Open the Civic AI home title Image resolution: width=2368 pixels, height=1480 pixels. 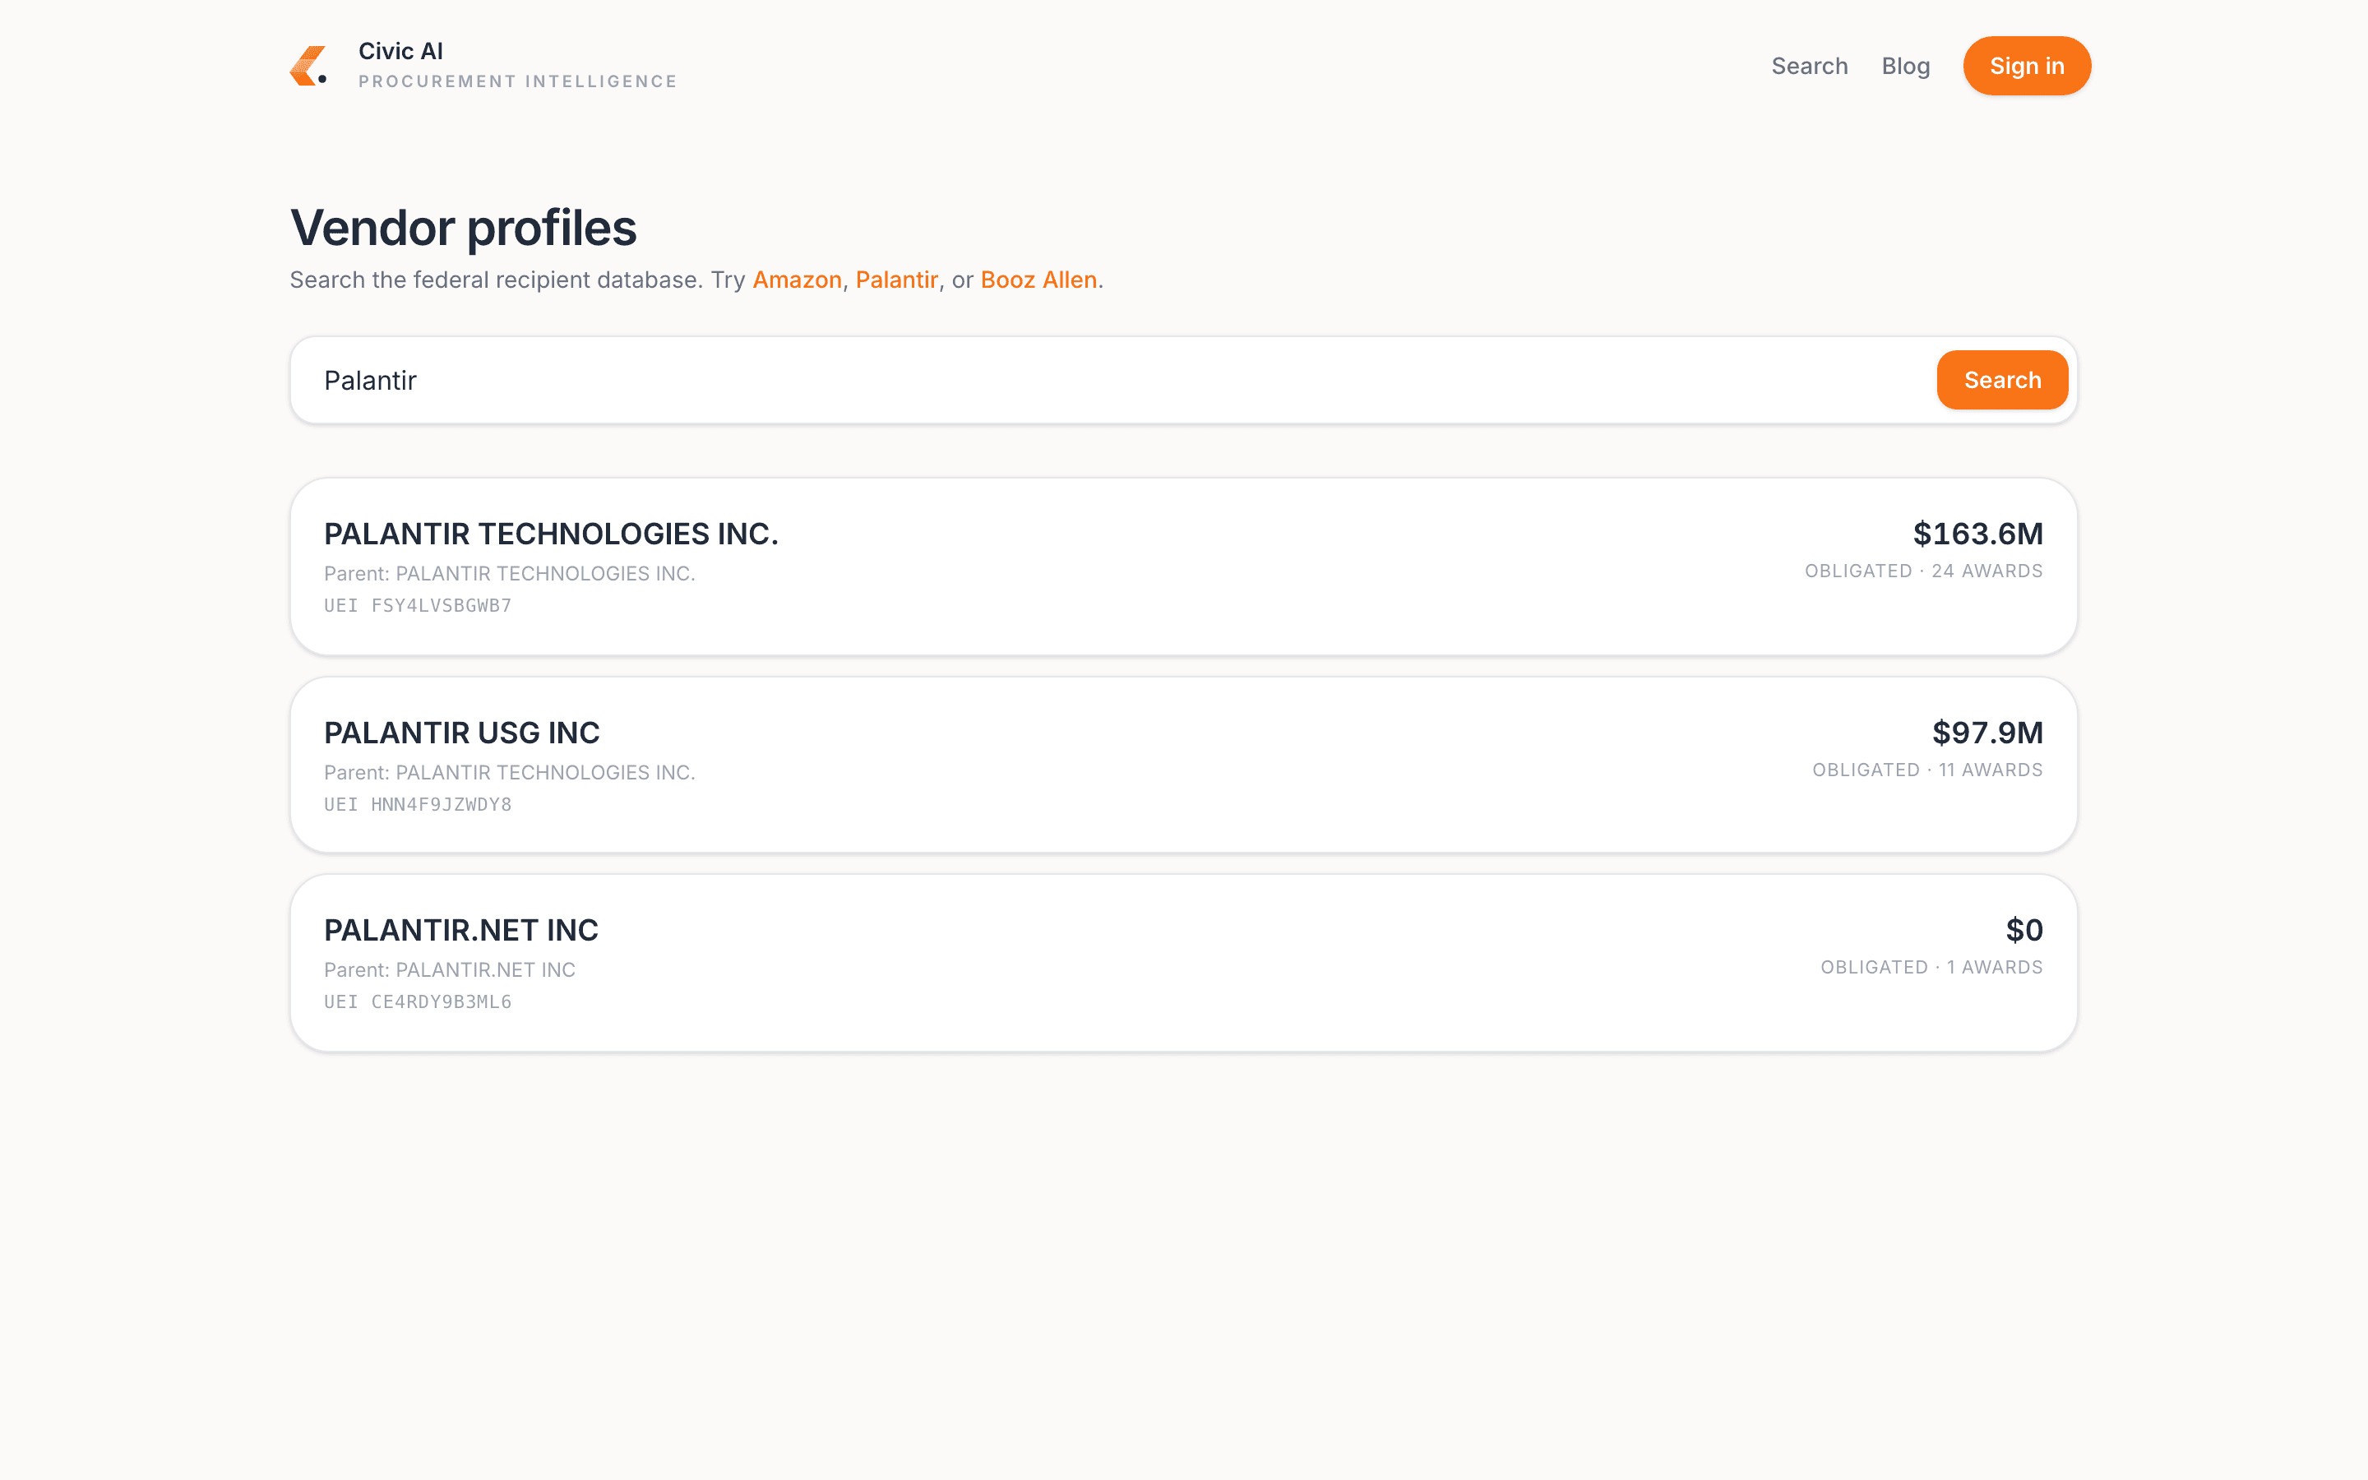[400, 51]
